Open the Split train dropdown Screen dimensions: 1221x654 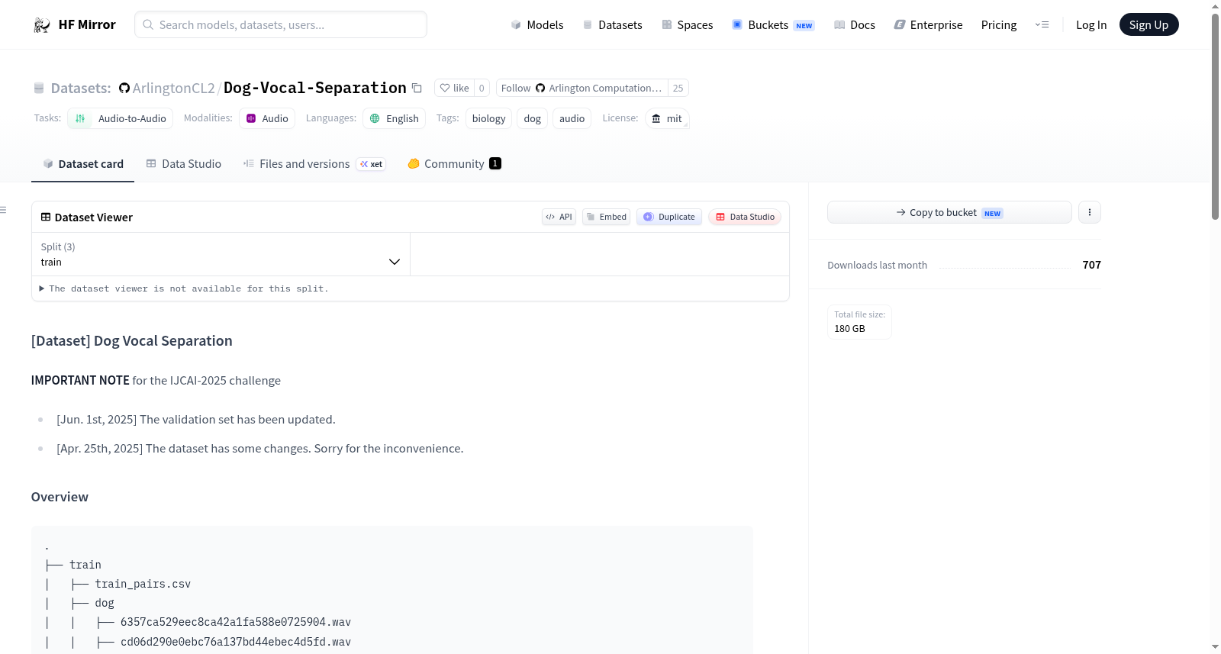coord(221,254)
